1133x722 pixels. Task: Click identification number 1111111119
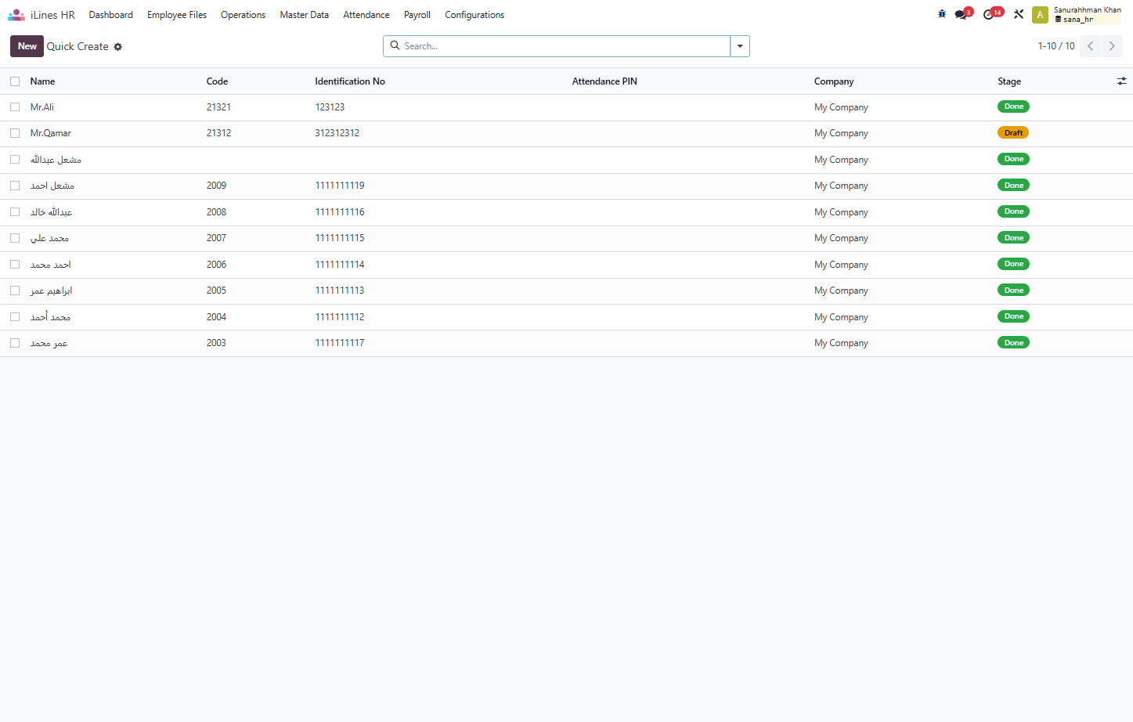click(x=340, y=186)
